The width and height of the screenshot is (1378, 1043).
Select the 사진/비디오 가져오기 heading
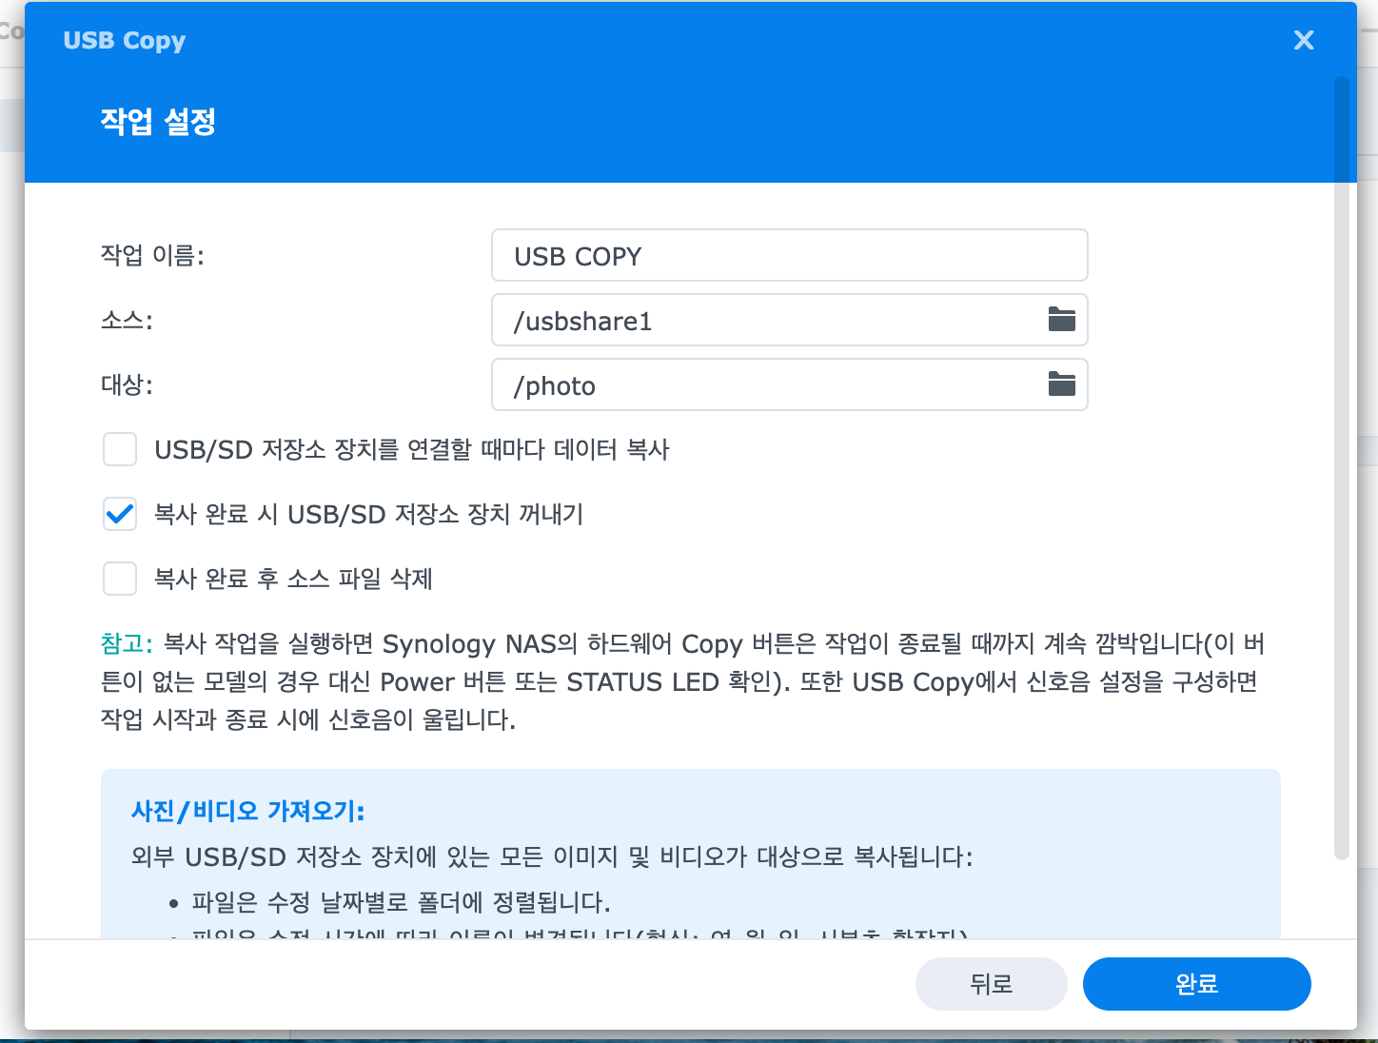pyautogui.click(x=247, y=811)
